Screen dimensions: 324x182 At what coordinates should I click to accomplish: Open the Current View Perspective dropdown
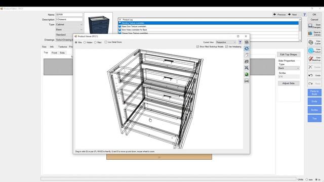click(x=226, y=42)
